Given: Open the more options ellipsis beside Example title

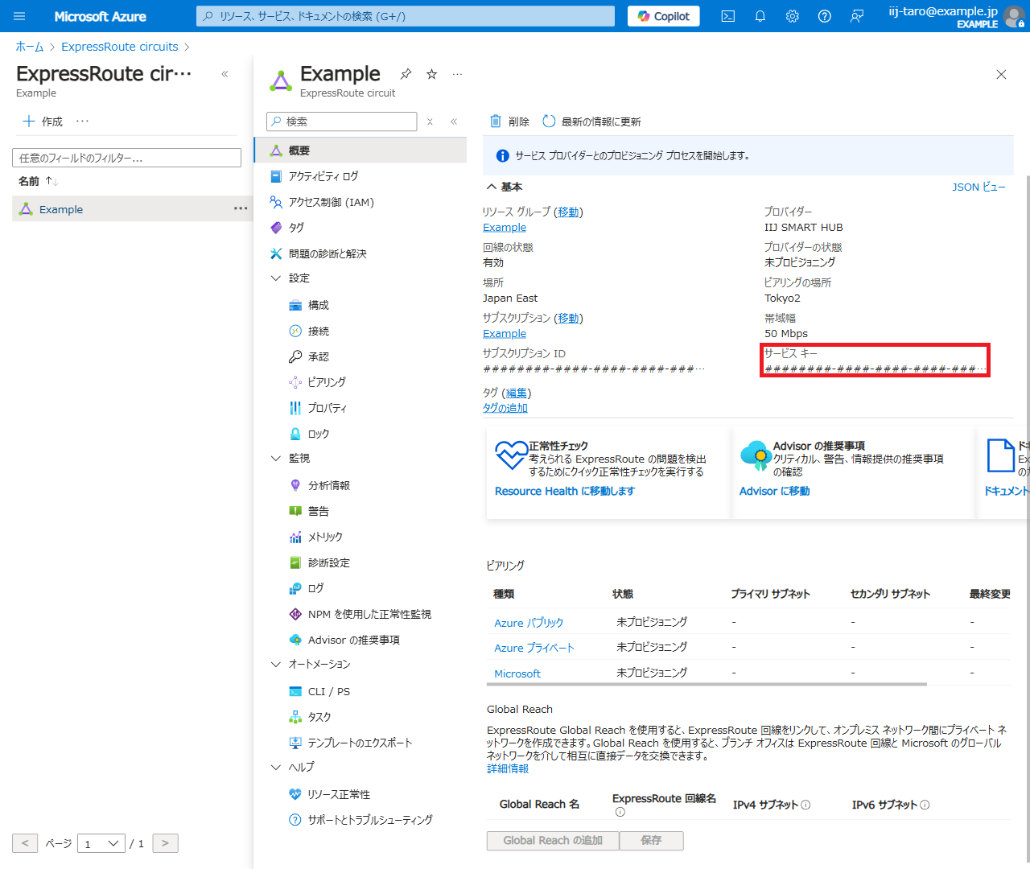Looking at the screenshot, I should (x=458, y=74).
